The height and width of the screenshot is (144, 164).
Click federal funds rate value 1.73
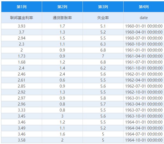(21, 56)
